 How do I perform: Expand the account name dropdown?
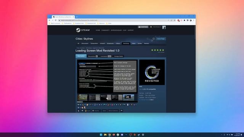click(157, 27)
